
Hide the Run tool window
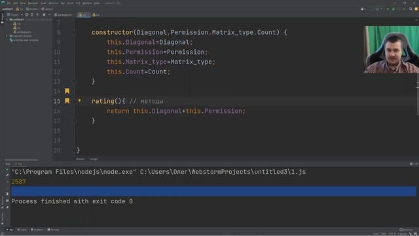[x=416, y=164]
